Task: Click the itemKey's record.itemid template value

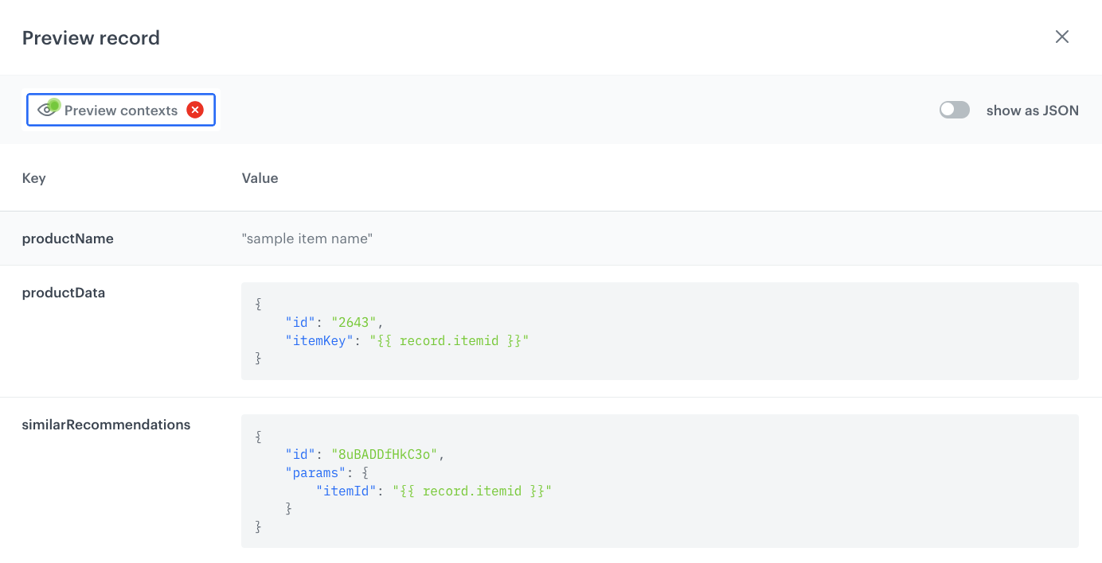Action: (x=449, y=340)
